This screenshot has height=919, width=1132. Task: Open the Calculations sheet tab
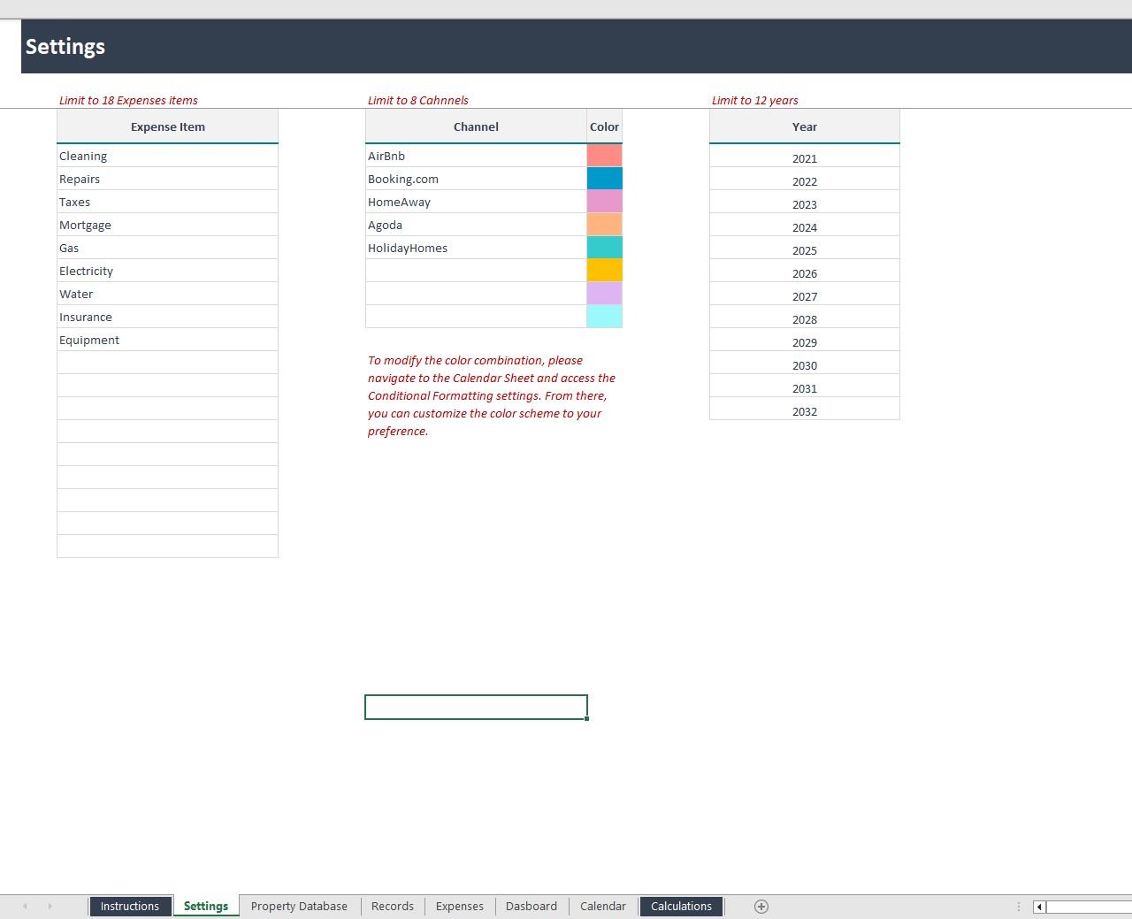point(681,906)
